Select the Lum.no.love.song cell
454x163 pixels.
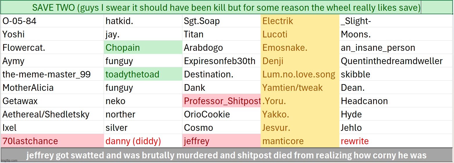click(300, 75)
